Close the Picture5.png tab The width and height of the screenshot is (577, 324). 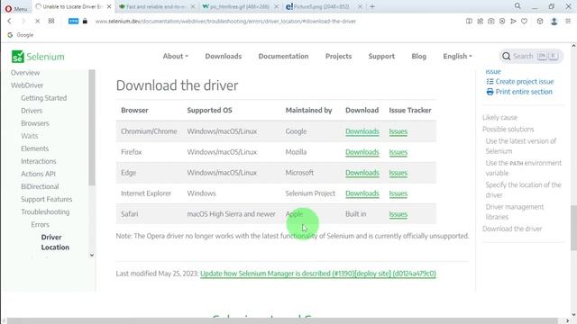360,6
